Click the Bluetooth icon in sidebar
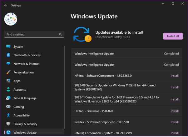188x137 pixels. click(8, 55)
